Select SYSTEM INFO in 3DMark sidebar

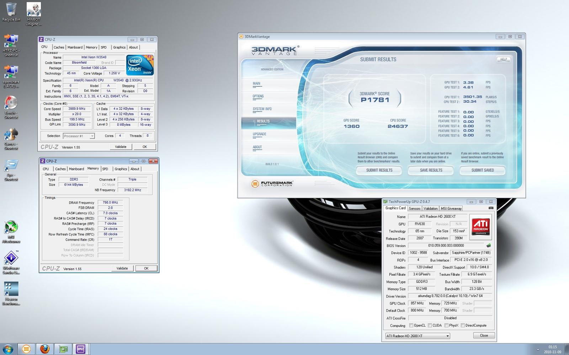point(262,109)
